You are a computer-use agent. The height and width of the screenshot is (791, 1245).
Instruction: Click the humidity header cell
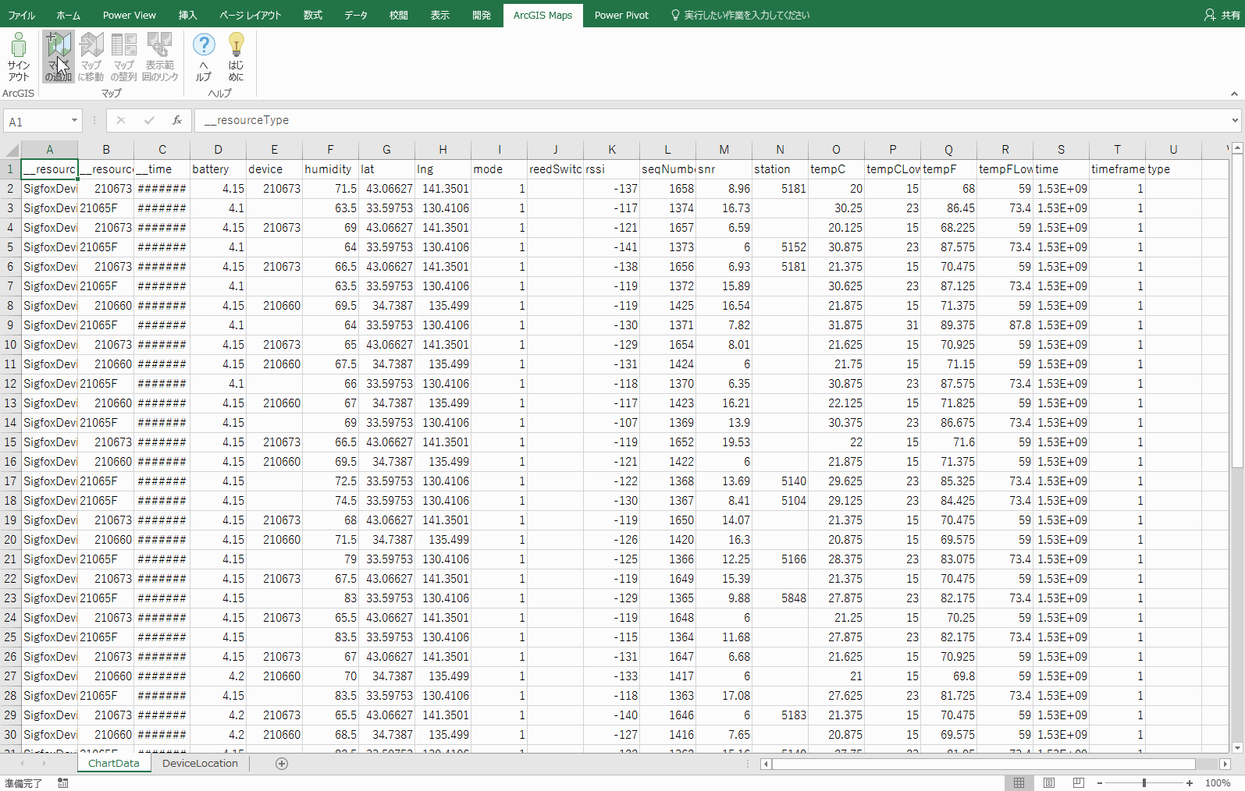click(330, 169)
